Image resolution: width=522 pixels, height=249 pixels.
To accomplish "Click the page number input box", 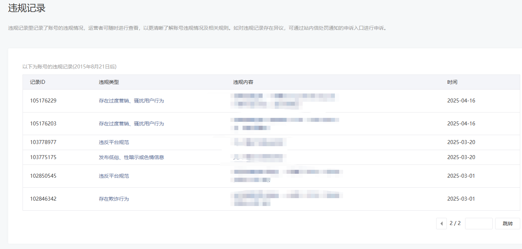I will [x=479, y=224].
